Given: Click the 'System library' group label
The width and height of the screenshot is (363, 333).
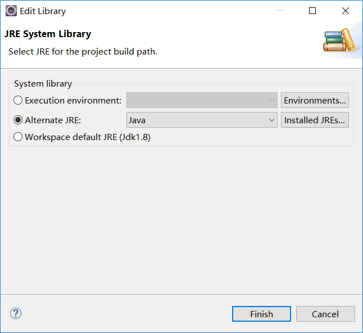Looking at the screenshot, I should click(x=43, y=84).
